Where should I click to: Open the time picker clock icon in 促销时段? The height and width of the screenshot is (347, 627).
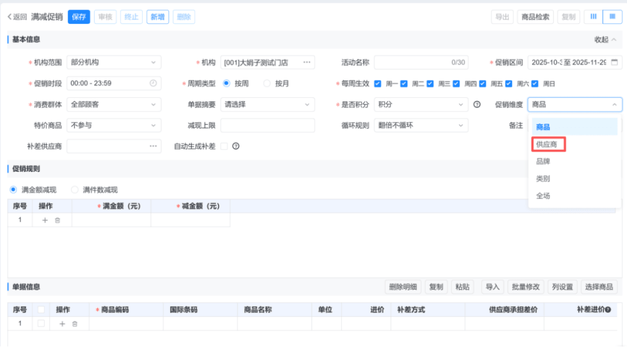(153, 83)
